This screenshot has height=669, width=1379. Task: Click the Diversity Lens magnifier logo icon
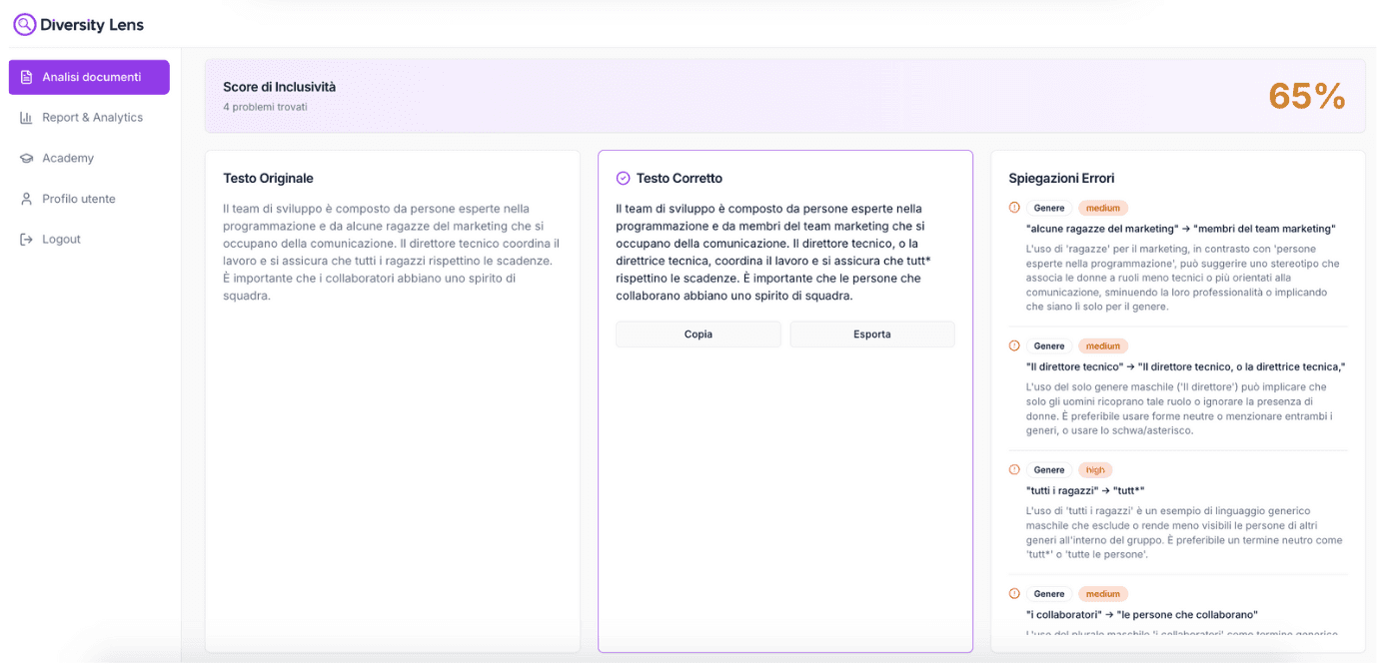(25, 24)
